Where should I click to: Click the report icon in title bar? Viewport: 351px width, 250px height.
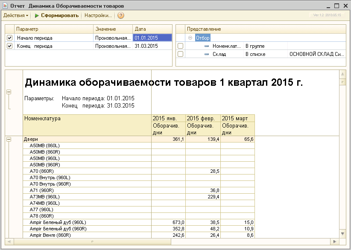click(x=5, y=6)
